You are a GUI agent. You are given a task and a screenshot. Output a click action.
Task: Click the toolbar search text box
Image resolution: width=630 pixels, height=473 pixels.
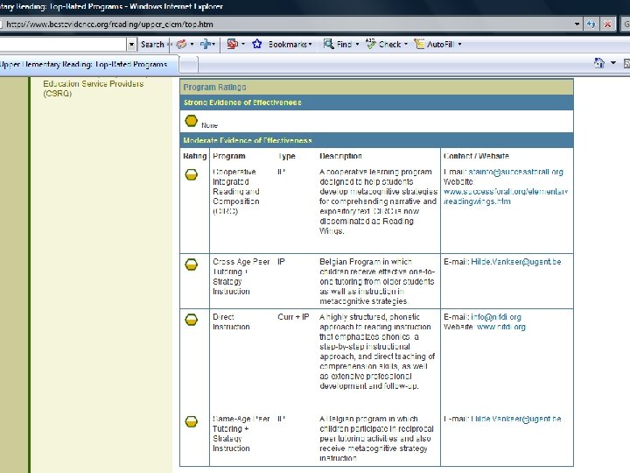click(x=63, y=45)
